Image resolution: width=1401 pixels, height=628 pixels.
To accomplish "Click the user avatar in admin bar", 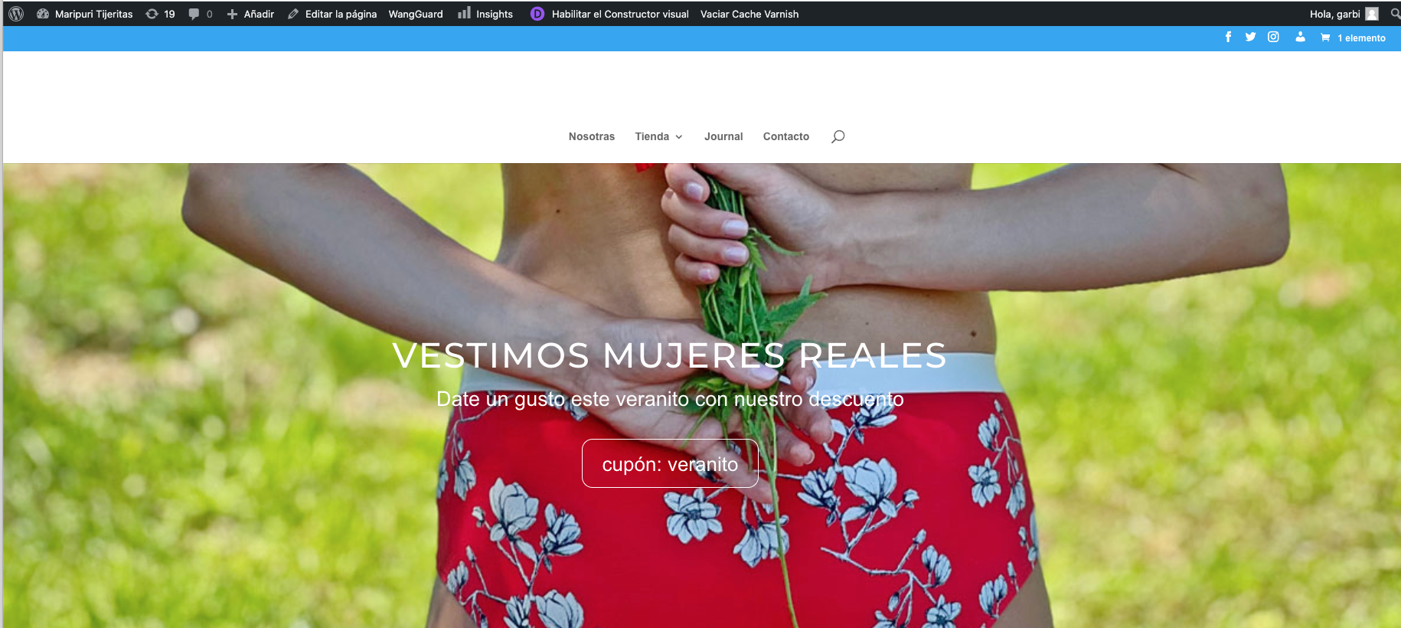I will [1372, 14].
